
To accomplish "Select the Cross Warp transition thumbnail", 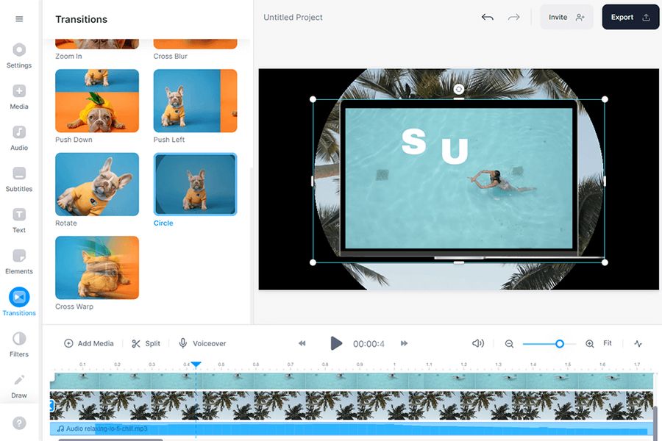I will tap(97, 267).
